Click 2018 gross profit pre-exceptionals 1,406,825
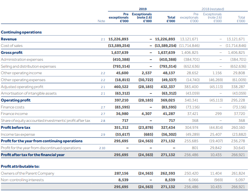The image size is (251, 191). (190, 53)
